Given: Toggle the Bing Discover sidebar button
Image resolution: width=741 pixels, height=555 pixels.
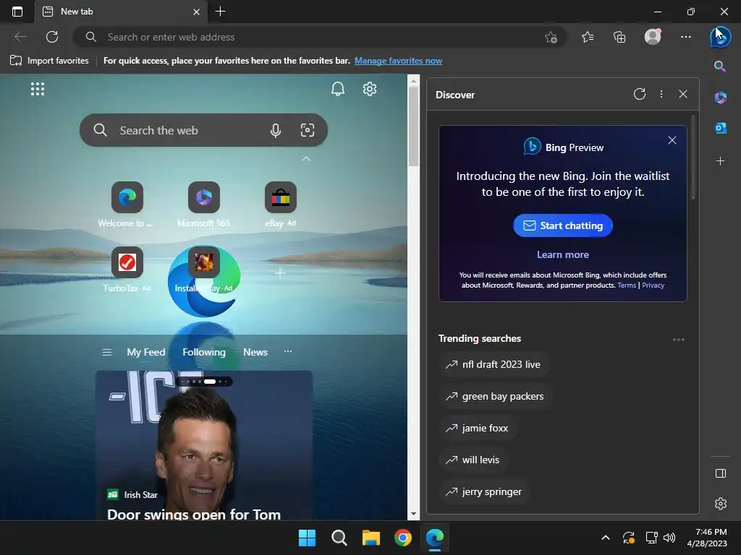Looking at the screenshot, I should click(x=720, y=38).
